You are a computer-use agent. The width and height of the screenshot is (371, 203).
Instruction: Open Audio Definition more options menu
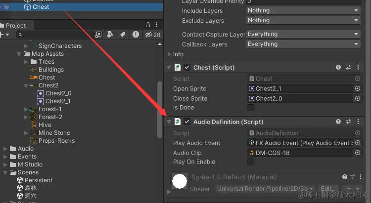358,122
